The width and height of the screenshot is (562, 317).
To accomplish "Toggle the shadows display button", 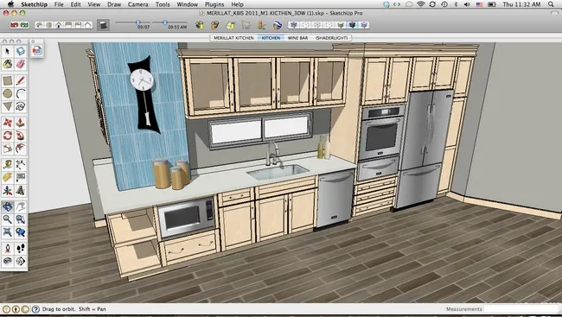I will point(103,25).
